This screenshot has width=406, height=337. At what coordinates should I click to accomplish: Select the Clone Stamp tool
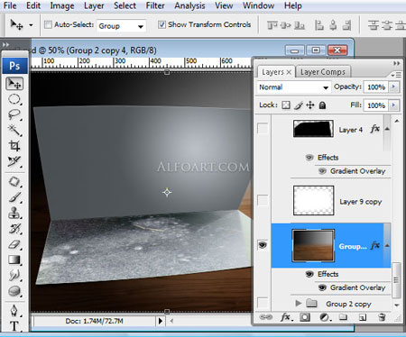click(14, 213)
